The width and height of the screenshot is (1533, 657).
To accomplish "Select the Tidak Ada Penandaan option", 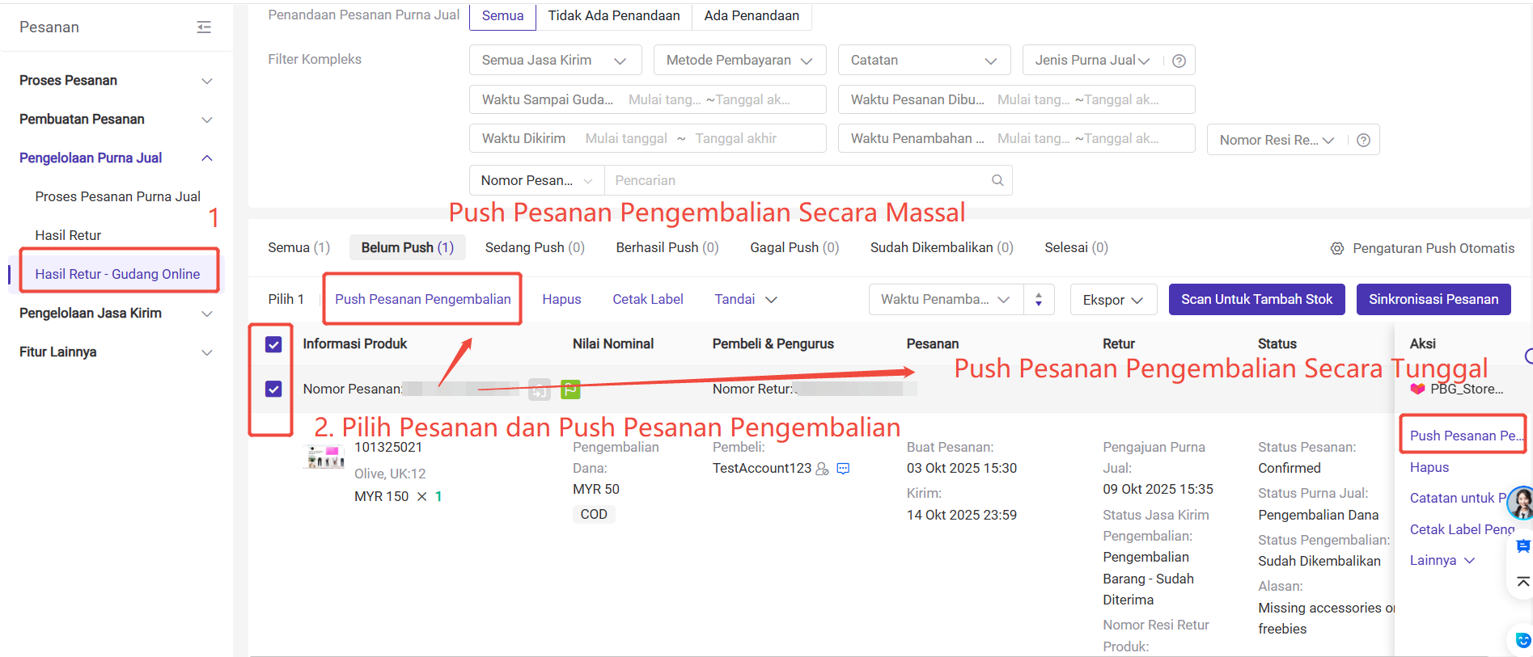I will point(614,15).
